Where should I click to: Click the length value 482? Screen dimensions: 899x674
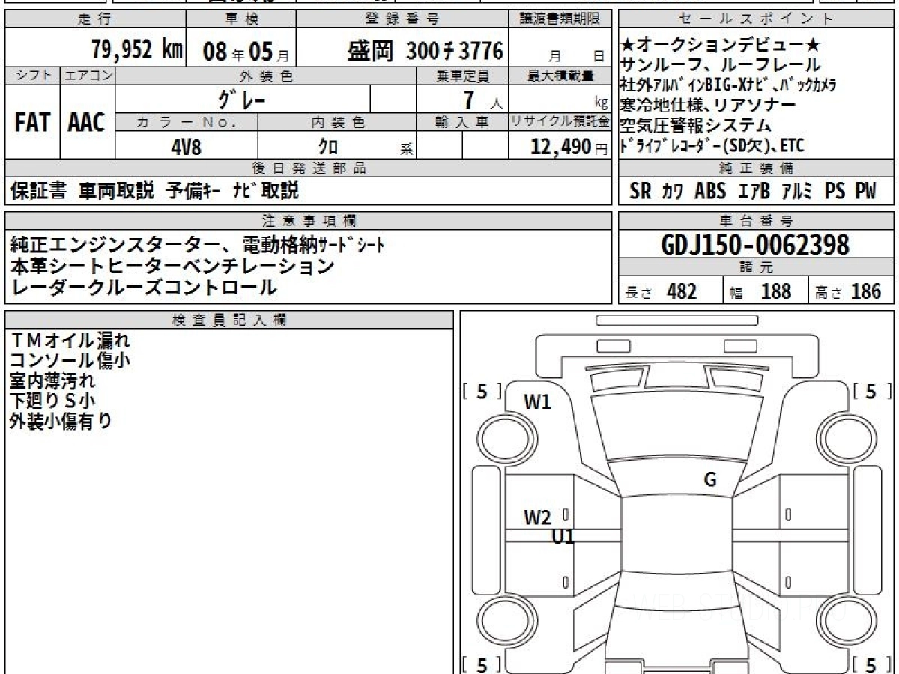point(682,291)
